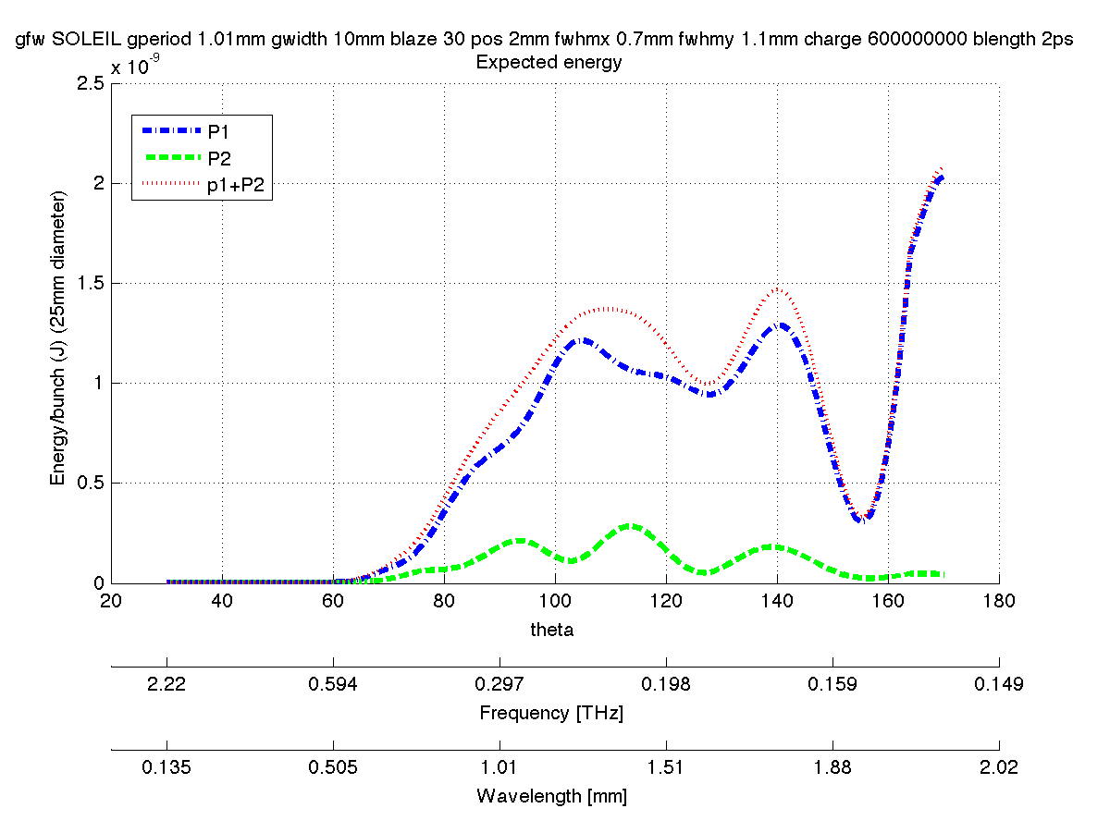Click frequency tick label 0.149
The image size is (1110, 833).
tap(999, 685)
